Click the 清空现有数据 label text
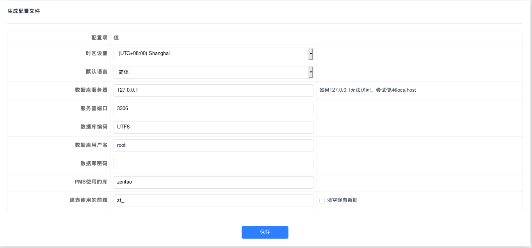The height and width of the screenshot is (248, 532). tap(342, 200)
